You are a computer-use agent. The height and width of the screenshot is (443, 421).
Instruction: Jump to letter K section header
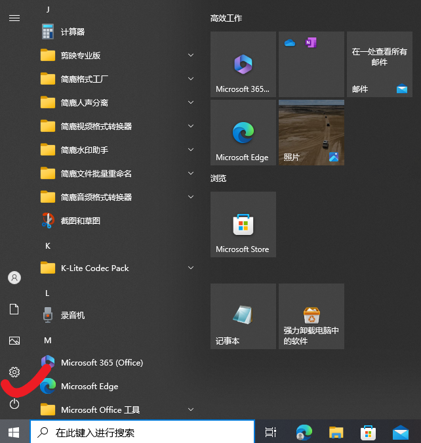pyautogui.click(x=48, y=246)
